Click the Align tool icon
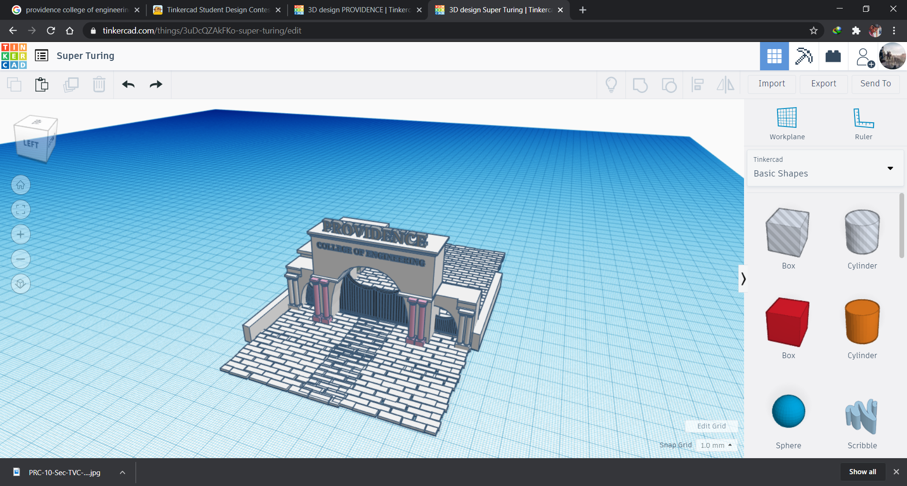Viewport: 907px width, 486px height. pyautogui.click(x=698, y=84)
